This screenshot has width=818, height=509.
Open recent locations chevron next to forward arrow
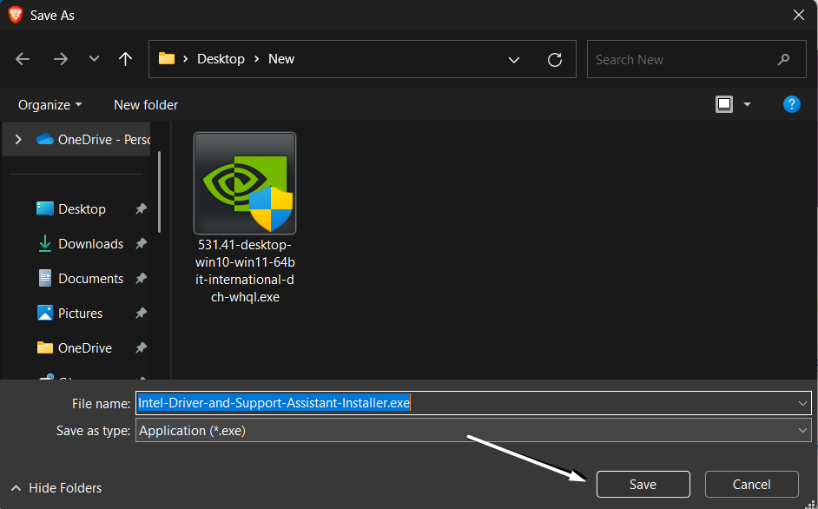94,58
